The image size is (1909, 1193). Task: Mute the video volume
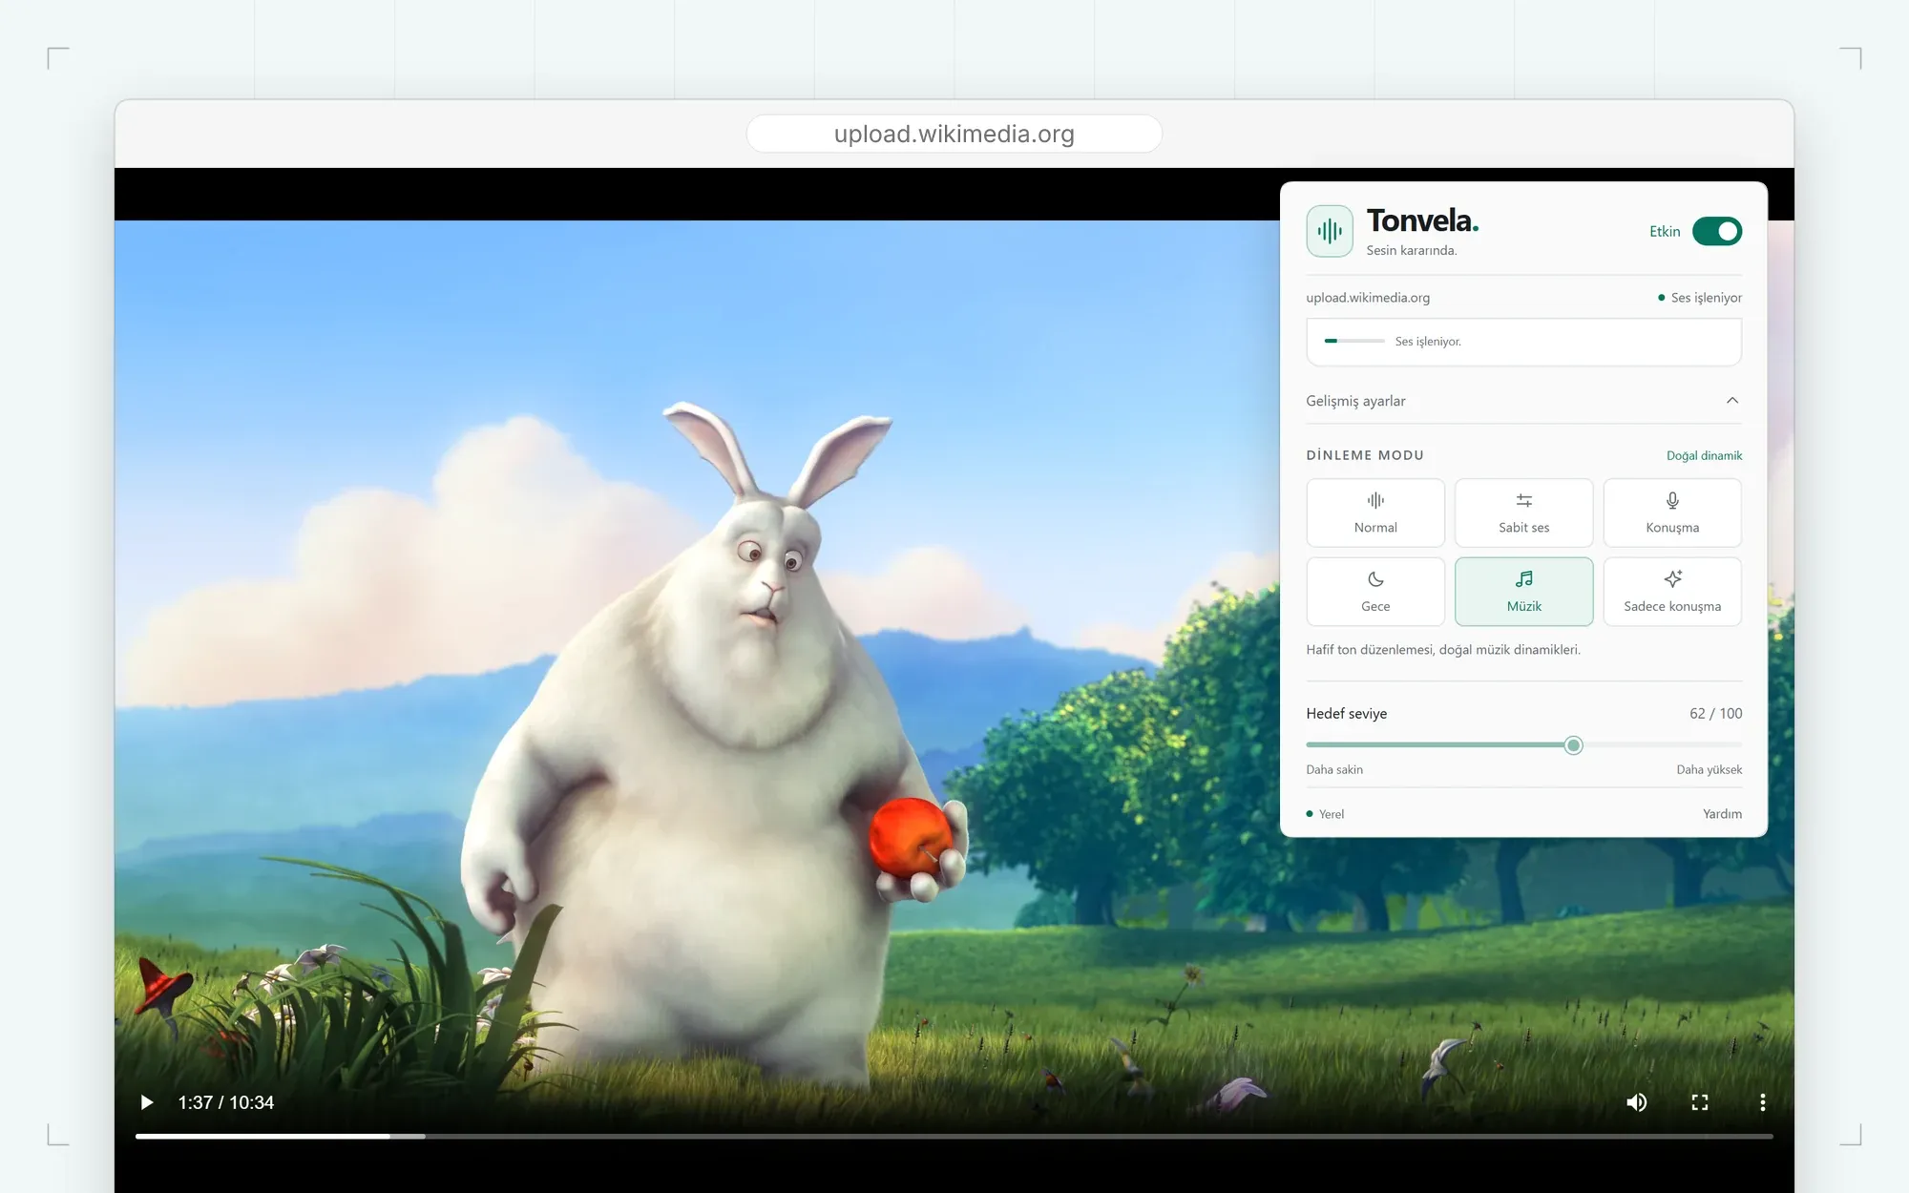click(x=1636, y=1102)
